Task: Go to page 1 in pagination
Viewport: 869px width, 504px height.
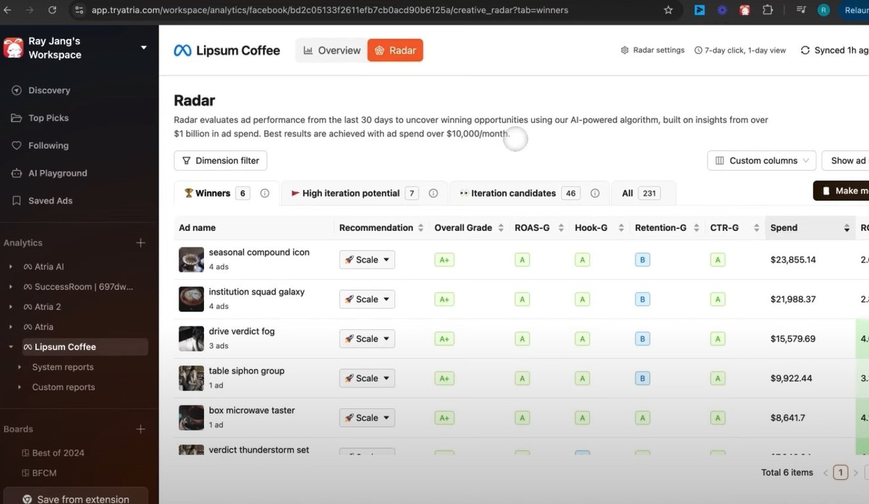Action: tap(840, 472)
